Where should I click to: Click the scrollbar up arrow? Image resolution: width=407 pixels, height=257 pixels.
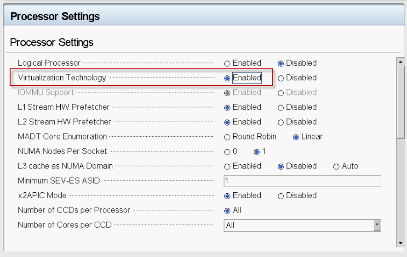tap(401, 62)
